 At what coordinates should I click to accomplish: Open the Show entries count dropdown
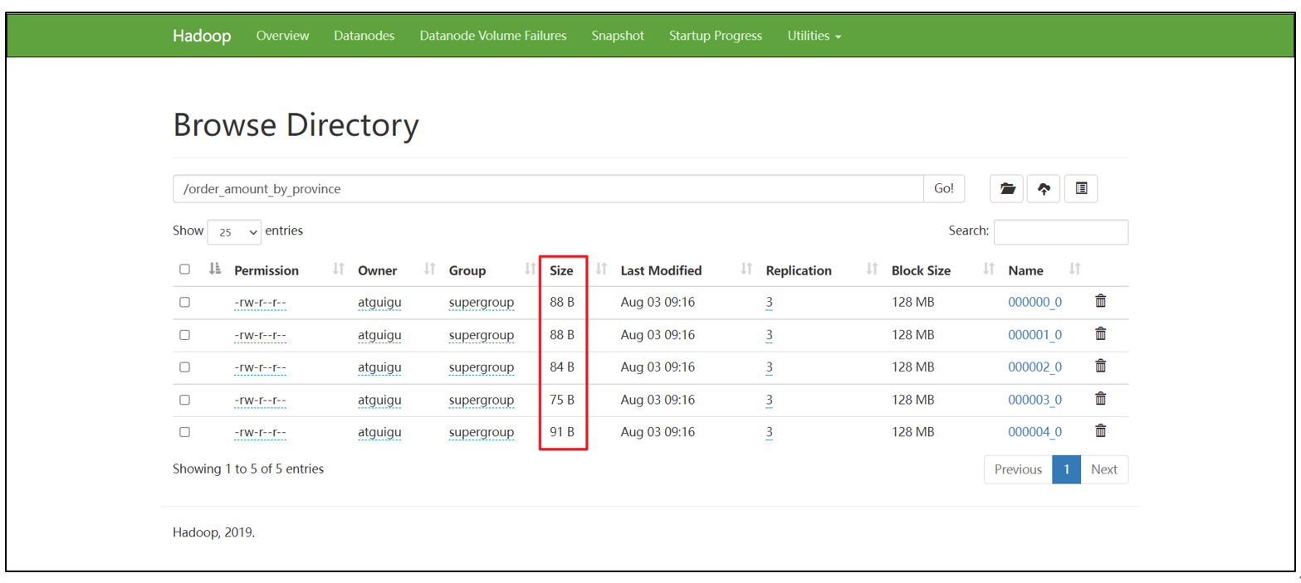click(234, 232)
